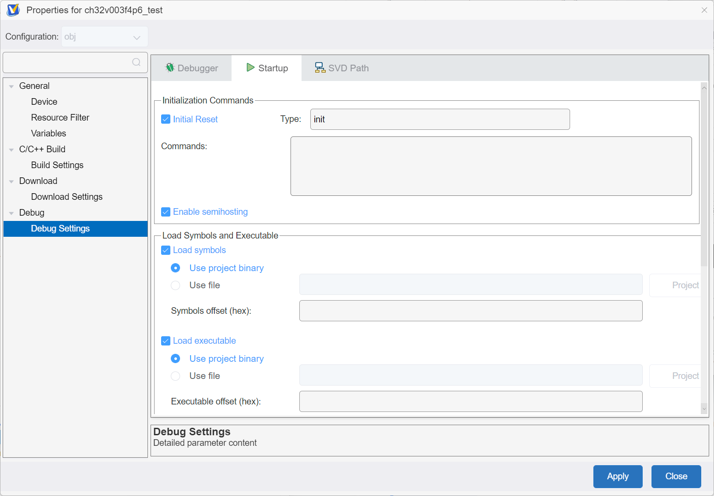
Task: Click the scrollbar up arrow in Startup panel
Action: (704, 88)
